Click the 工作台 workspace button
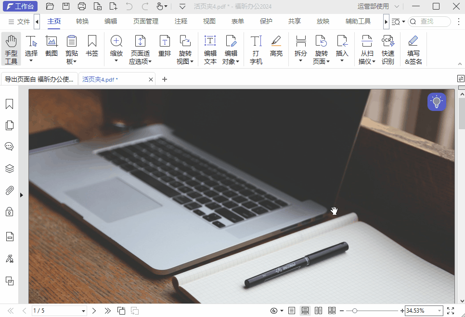 [x=20, y=6]
